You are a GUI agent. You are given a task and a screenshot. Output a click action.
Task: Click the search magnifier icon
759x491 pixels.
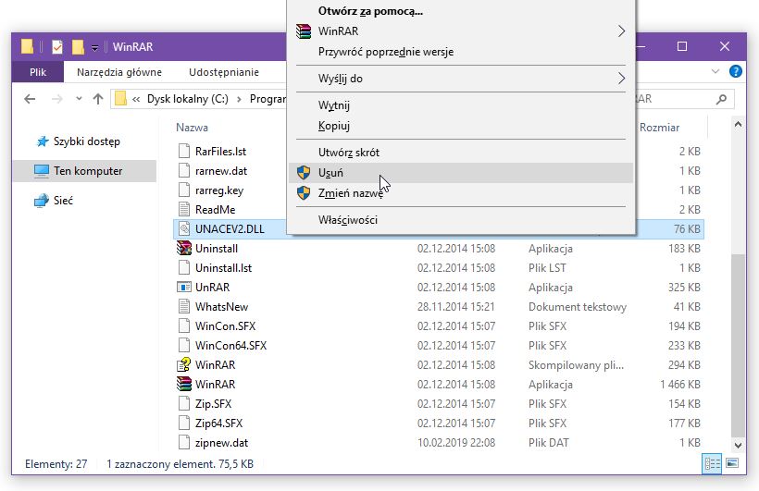721,99
